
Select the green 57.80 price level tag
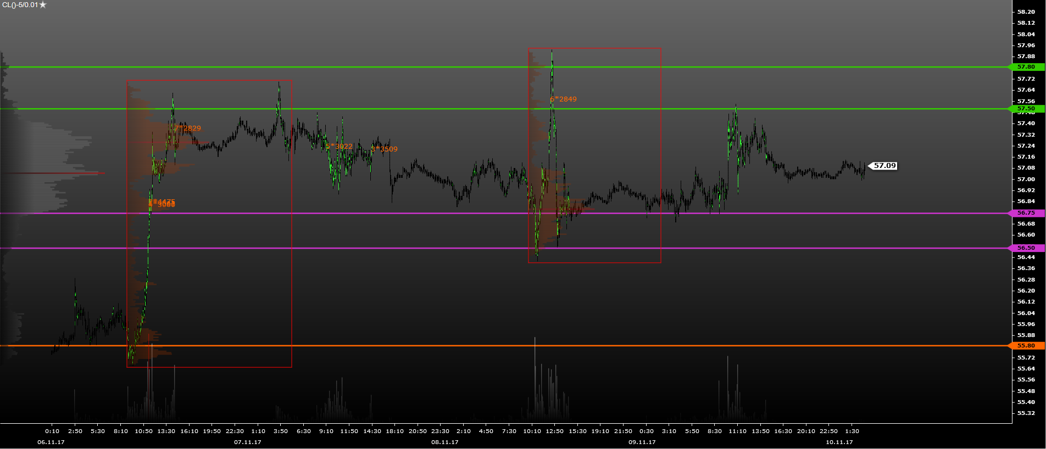tap(1026, 67)
